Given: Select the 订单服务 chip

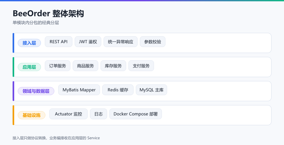Looking at the screenshot, I should click(57, 66).
